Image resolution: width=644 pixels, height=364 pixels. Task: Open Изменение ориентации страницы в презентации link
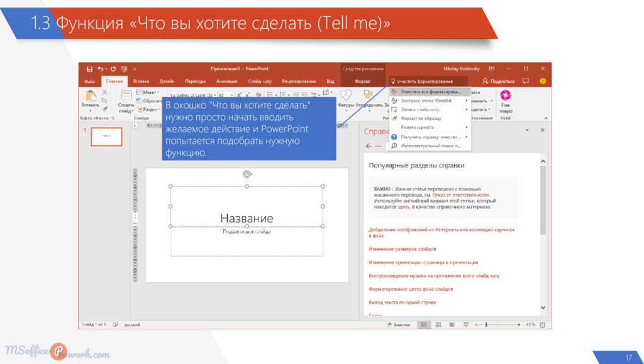pyautogui.click(x=423, y=262)
